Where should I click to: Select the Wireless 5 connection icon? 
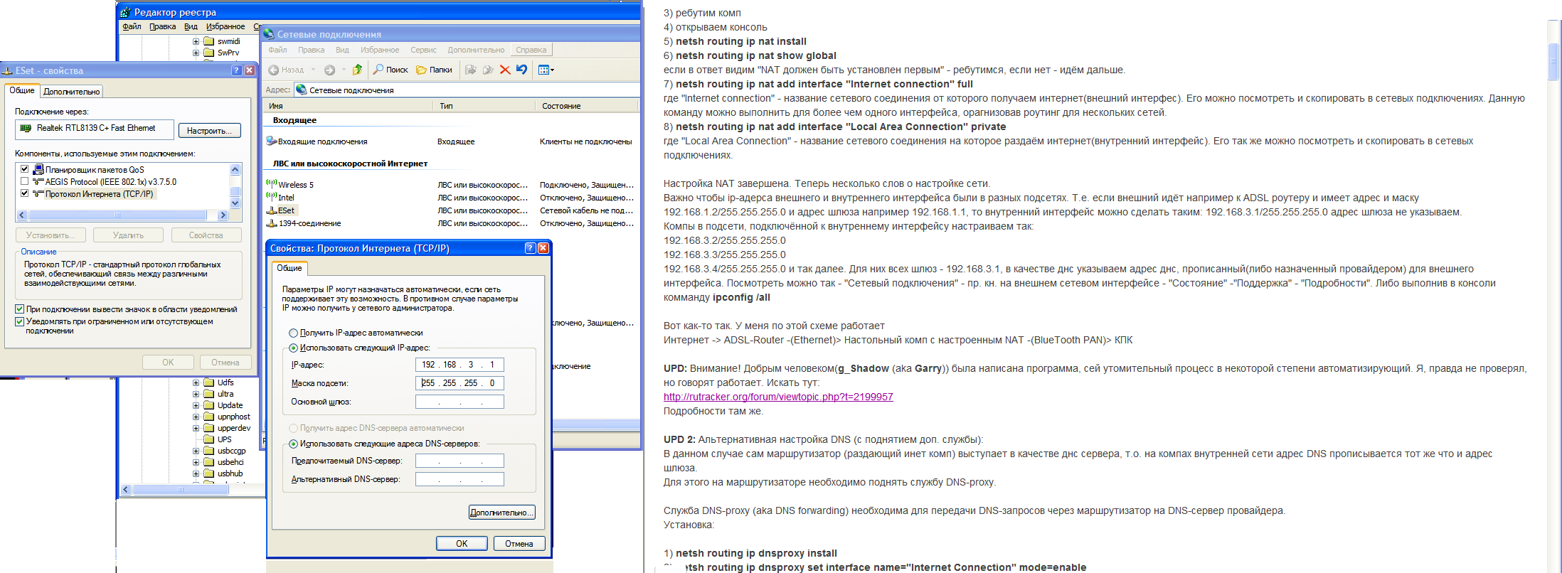(271, 184)
